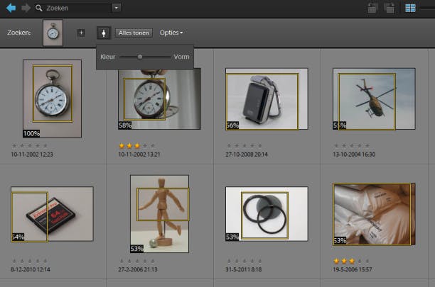Screen dimensions: 435x287
Task: Click the magnifying glass search icon
Action: point(39,8)
